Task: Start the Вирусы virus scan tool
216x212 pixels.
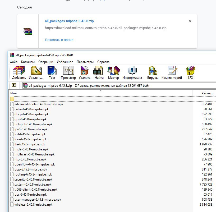Action: tap(153, 72)
